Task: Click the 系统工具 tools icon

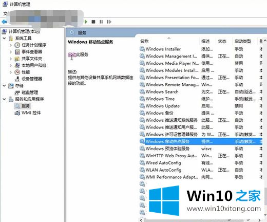Action: [x=11, y=38]
